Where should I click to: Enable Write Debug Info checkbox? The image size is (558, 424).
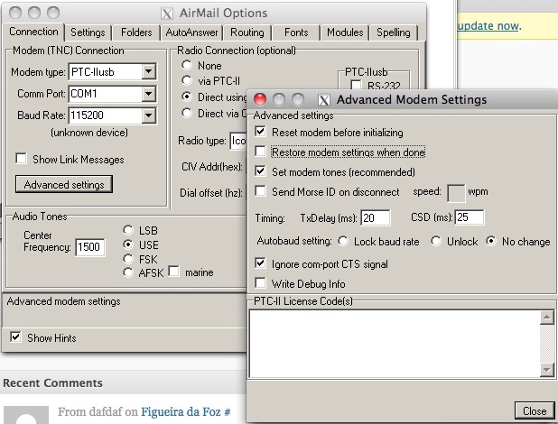(x=261, y=283)
